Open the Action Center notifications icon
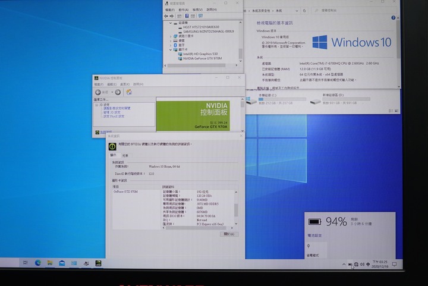428x286 pixels. 395,264
